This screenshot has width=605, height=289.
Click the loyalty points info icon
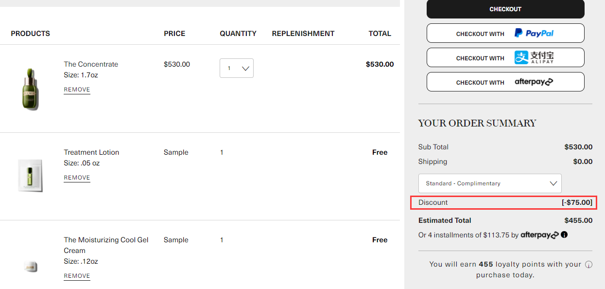pyautogui.click(x=588, y=265)
